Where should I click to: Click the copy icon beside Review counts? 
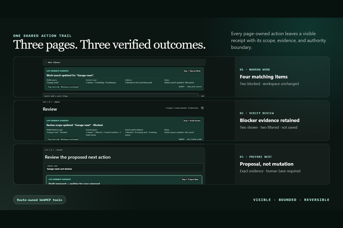point(202,108)
